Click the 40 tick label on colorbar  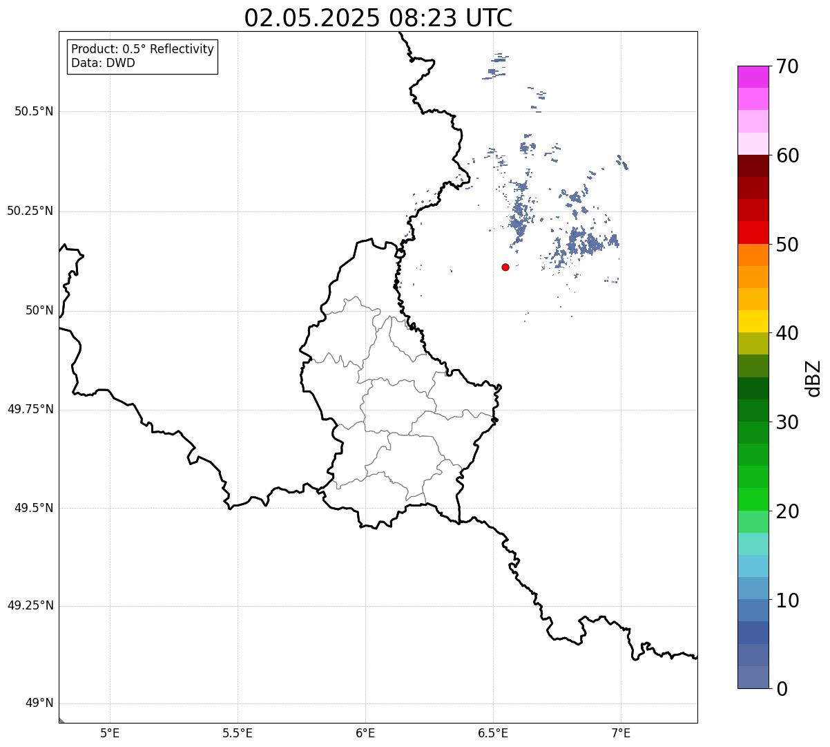click(787, 334)
